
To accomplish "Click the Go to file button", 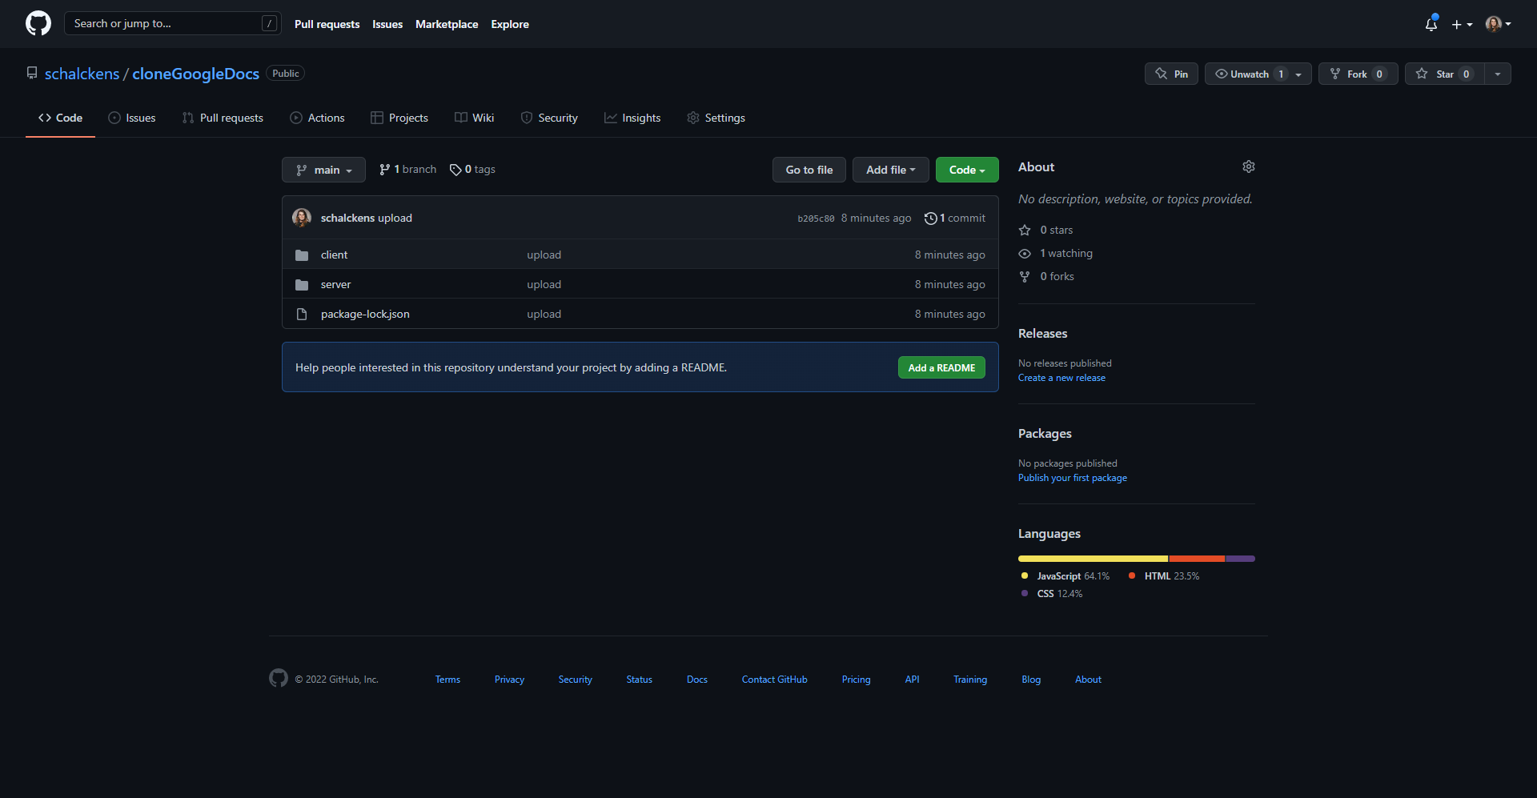I will (809, 170).
